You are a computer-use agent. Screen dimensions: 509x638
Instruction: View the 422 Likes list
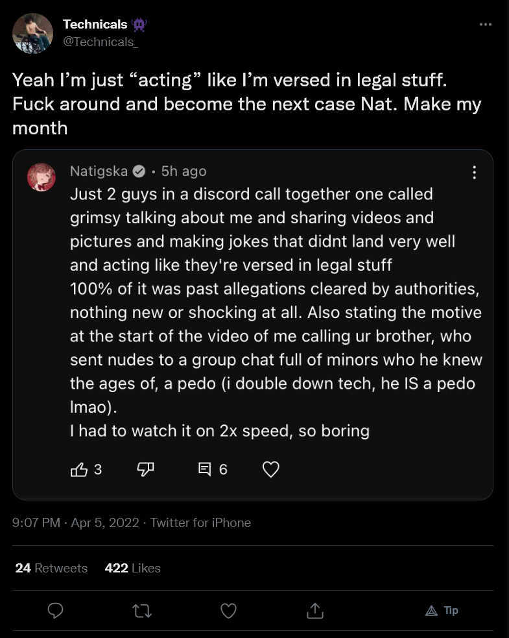(x=132, y=568)
